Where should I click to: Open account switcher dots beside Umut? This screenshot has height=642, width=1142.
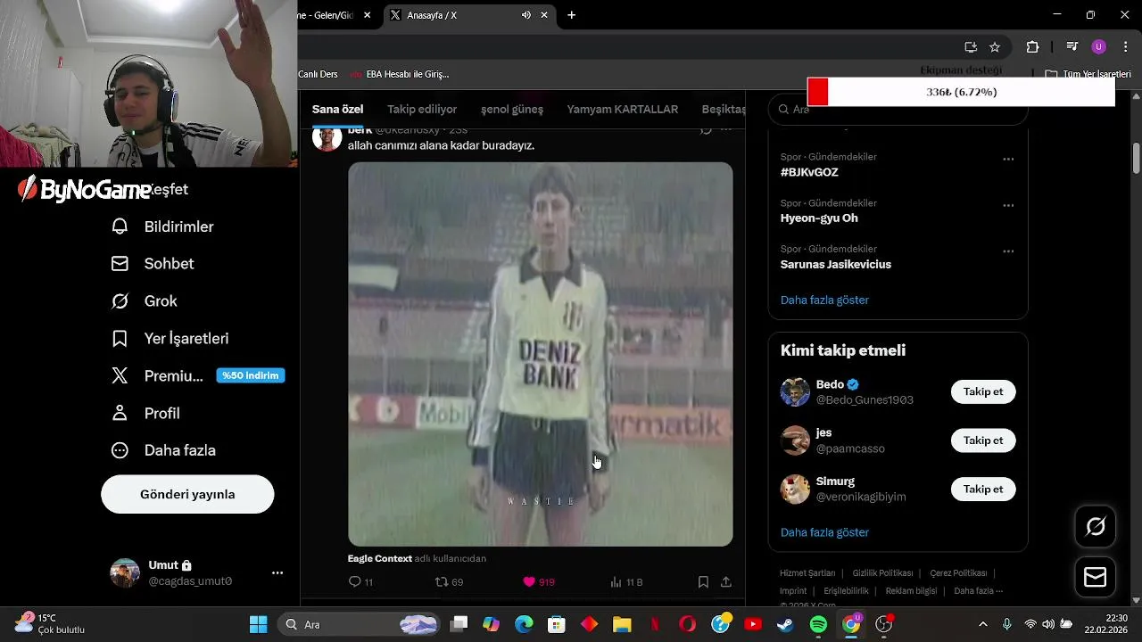[277, 573]
